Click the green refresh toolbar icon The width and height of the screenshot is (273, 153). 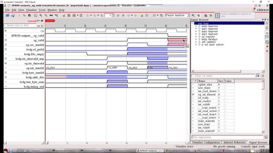(211, 15)
